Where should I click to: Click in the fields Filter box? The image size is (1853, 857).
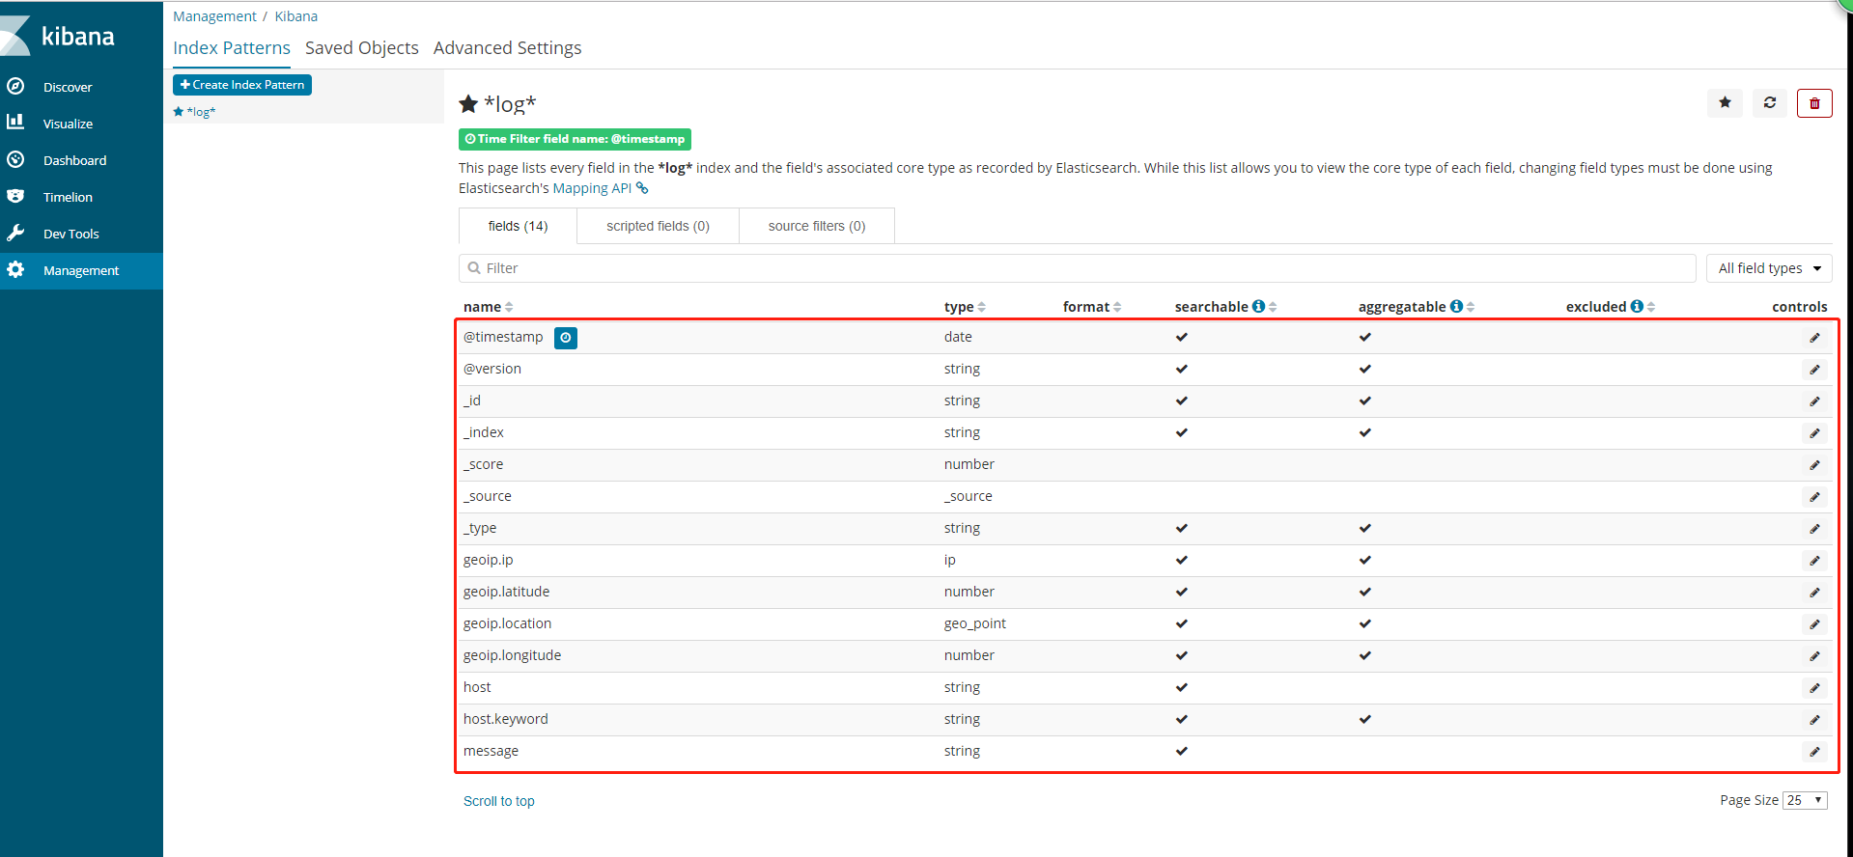1077,268
